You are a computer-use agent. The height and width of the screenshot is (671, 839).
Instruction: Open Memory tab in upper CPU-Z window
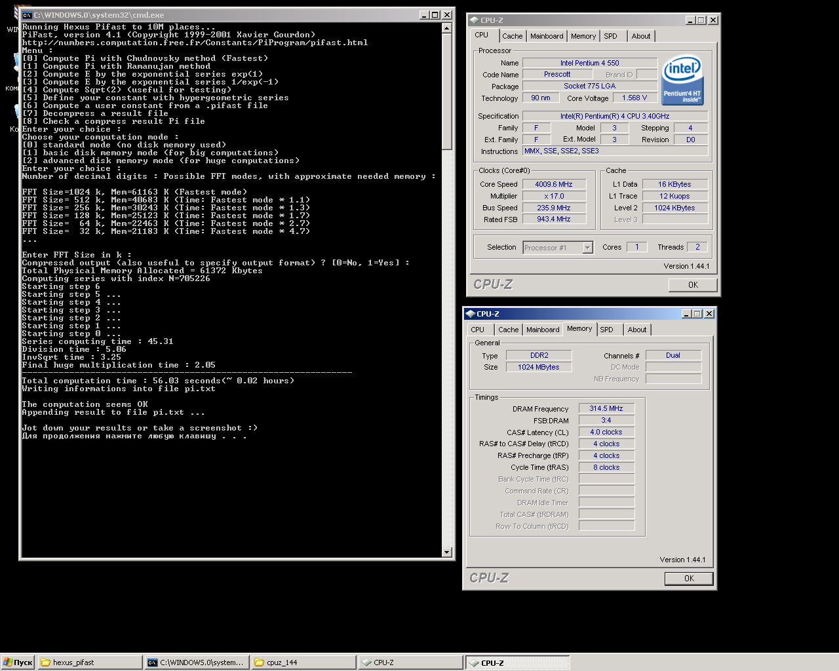(x=583, y=37)
